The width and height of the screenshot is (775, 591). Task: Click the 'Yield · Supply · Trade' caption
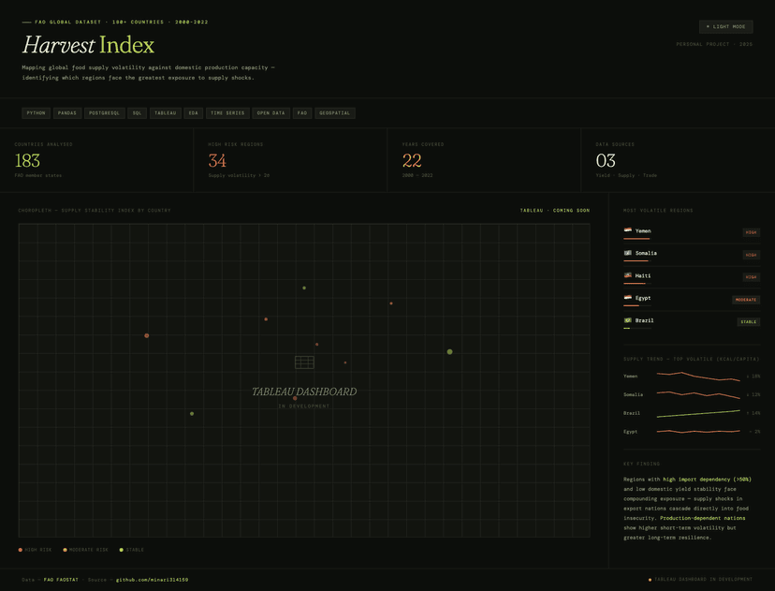(x=626, y=175)
